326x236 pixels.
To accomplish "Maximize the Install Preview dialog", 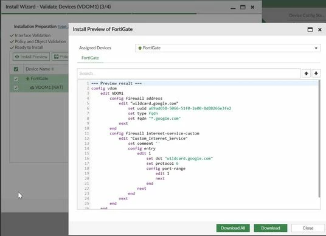I will [x=310, y=30].
